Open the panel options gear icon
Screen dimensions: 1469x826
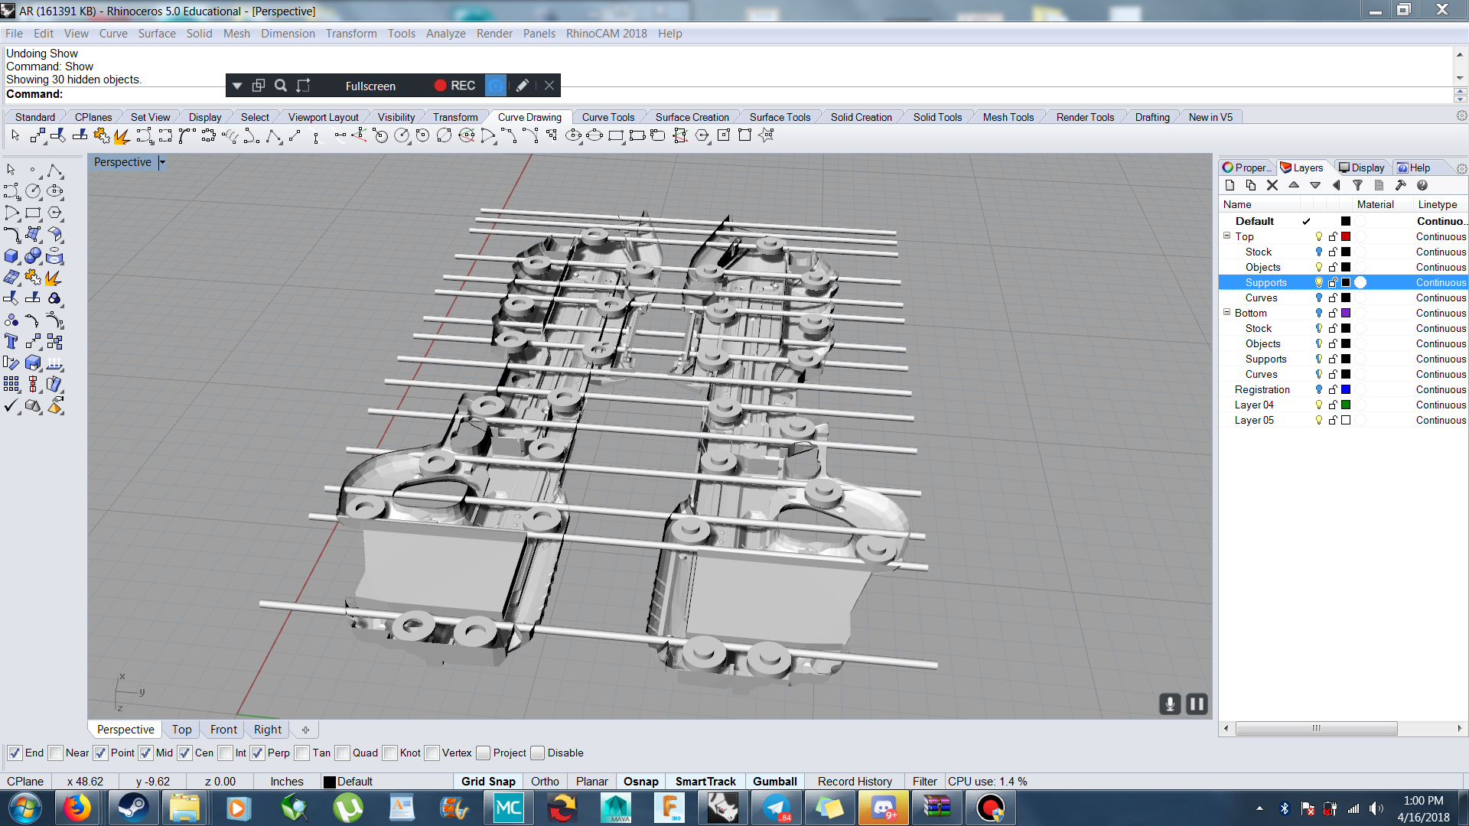click(x=1461, y=168)
